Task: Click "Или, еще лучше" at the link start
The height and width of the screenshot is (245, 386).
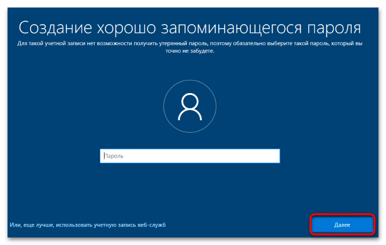Action: click(x=31, y=225)
